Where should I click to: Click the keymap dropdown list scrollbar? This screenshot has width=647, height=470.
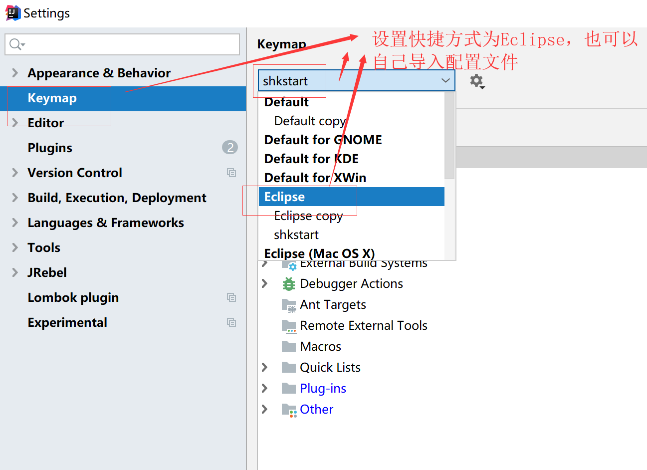point(449,136)
